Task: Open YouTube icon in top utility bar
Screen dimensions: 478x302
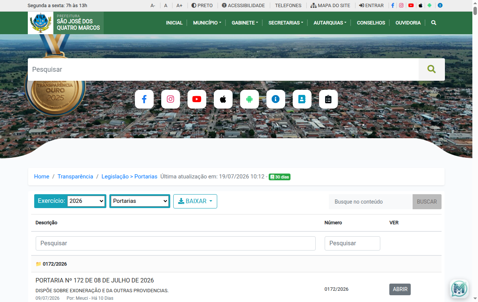Action: (x=411, y=6)
